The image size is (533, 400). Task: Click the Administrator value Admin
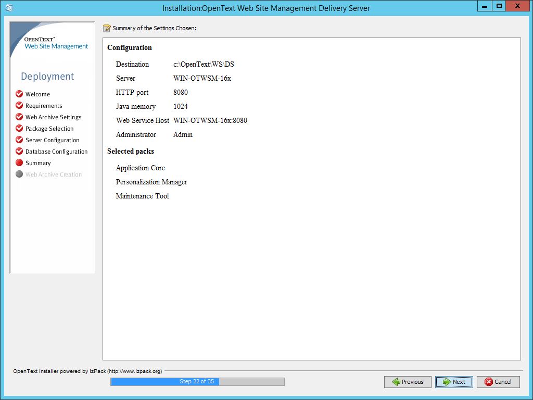[x=183, y=135]
